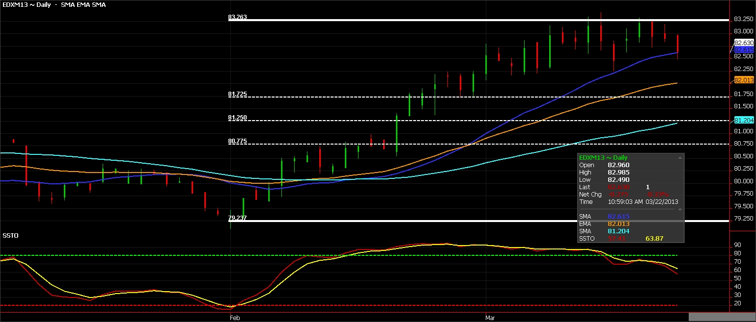The image size is (756, 322).
Task: Collapse the price section of the EDXM13 info box
Action: pos(680,158)
